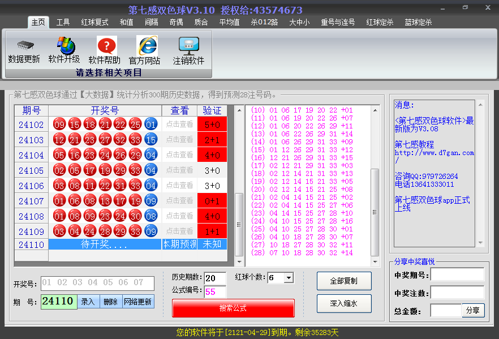Click the 深入缩水 button
499x339 pixels.
(x=344, y=304)
